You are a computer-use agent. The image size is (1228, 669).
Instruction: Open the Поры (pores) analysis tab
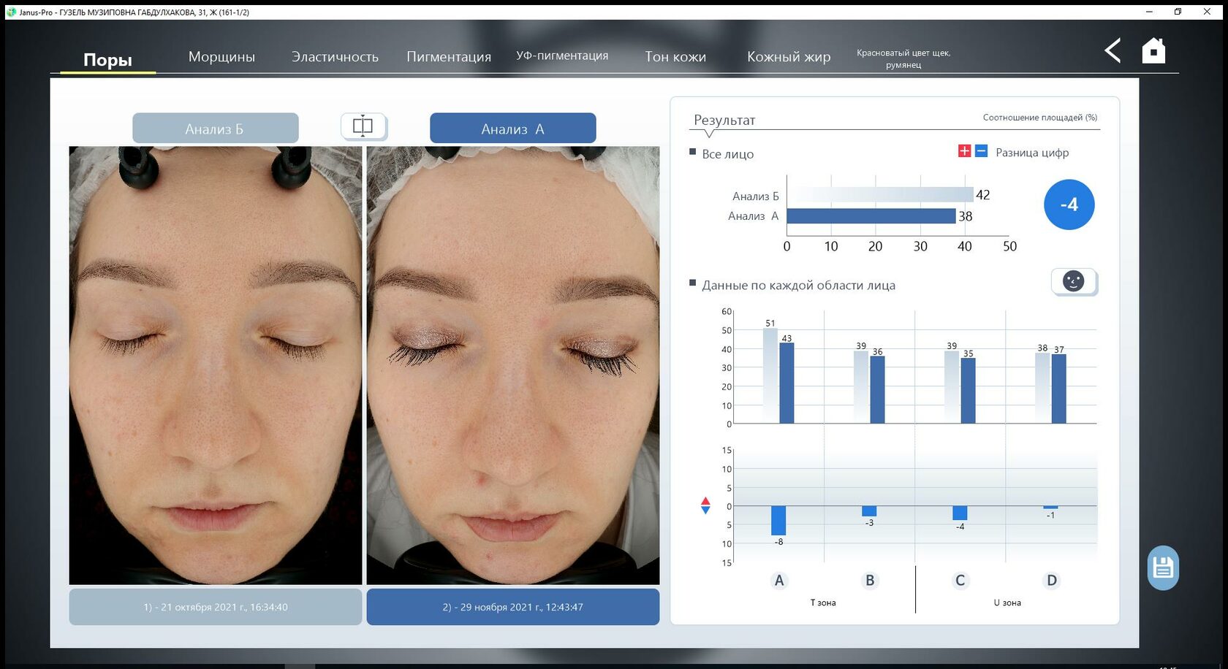(x=107, y=59)
